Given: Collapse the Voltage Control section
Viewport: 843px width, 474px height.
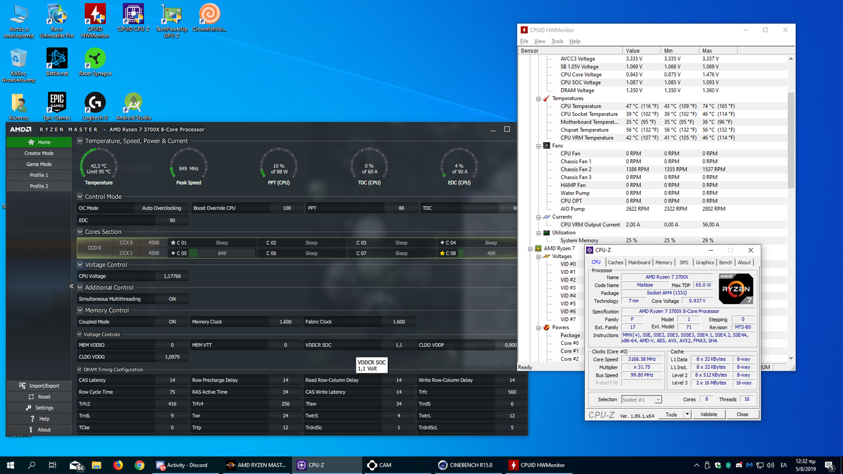Looking at the screenshot, I should pyautogui.click(x=80, y=265).
